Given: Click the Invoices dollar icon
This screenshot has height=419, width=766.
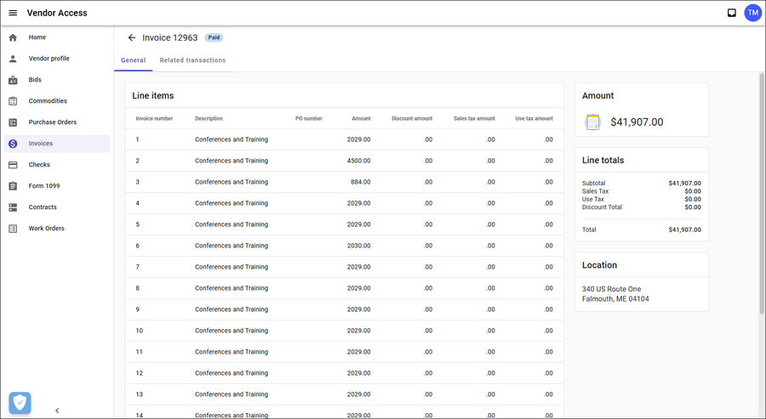Looking at the screenshot, I should (13, 144).
